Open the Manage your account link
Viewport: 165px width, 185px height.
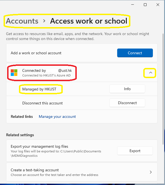click(x=57, y=116)
